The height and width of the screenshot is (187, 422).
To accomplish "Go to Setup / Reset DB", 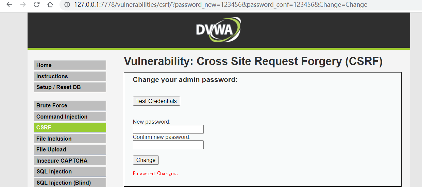I will (x=70, y=87).
